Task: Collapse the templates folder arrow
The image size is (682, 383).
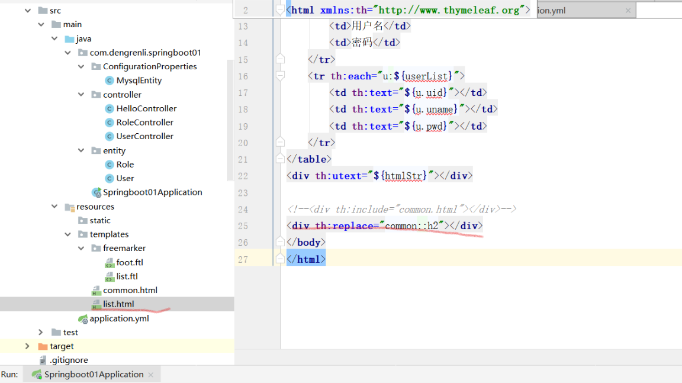Action: 68,234
